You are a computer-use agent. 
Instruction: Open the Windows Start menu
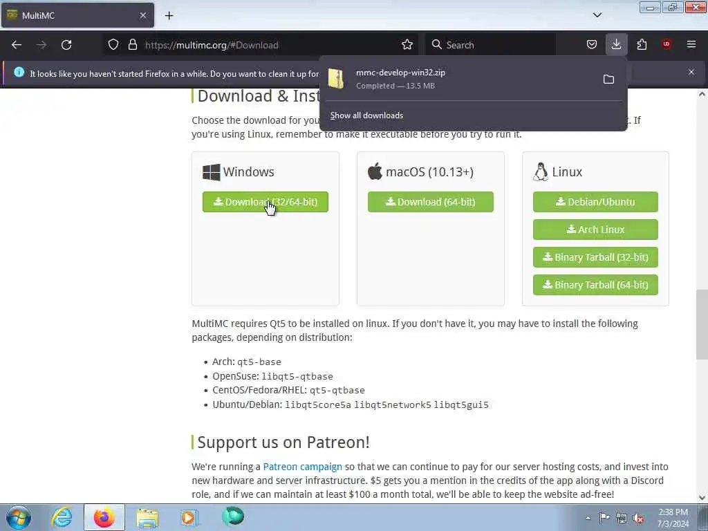point(19,517)
